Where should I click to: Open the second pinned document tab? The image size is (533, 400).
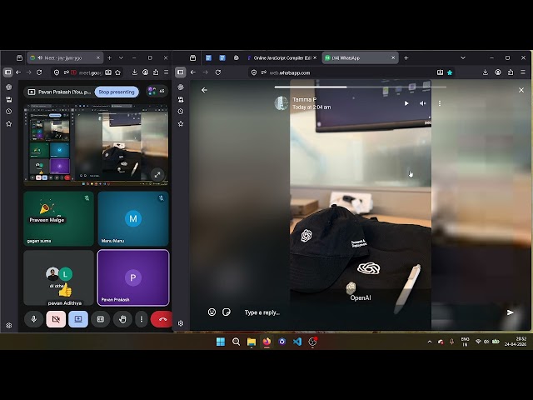click(x=222, y=57)
